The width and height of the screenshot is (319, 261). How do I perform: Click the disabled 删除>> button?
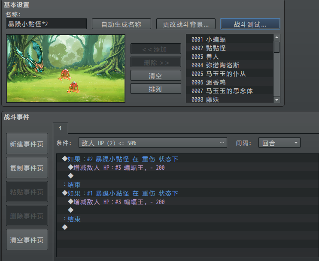[155, 62]
